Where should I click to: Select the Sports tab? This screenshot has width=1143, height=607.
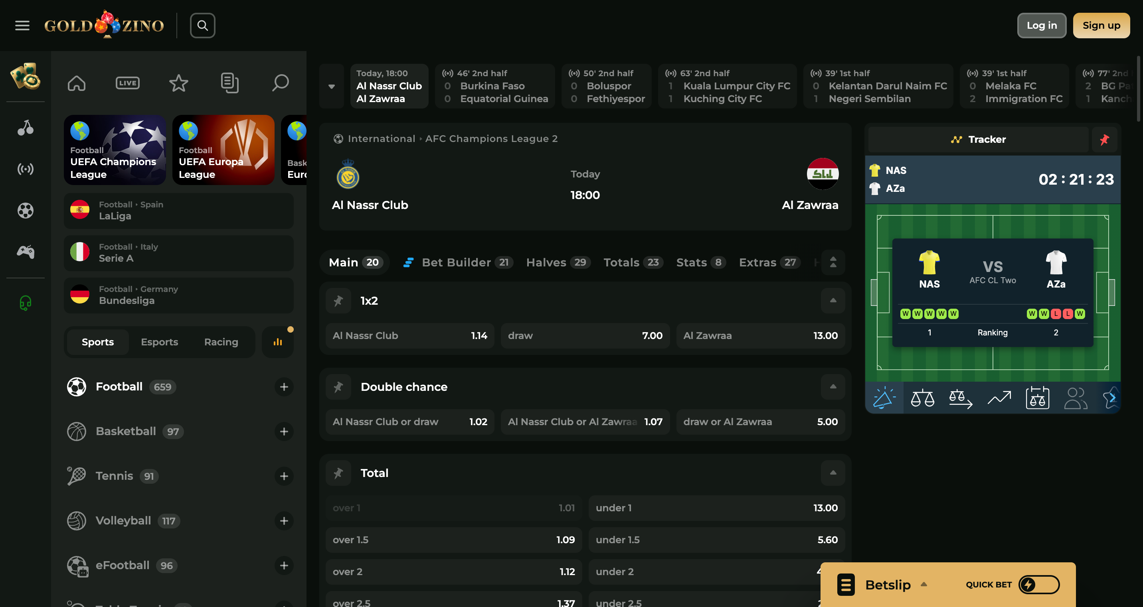(x=98, y=342)
